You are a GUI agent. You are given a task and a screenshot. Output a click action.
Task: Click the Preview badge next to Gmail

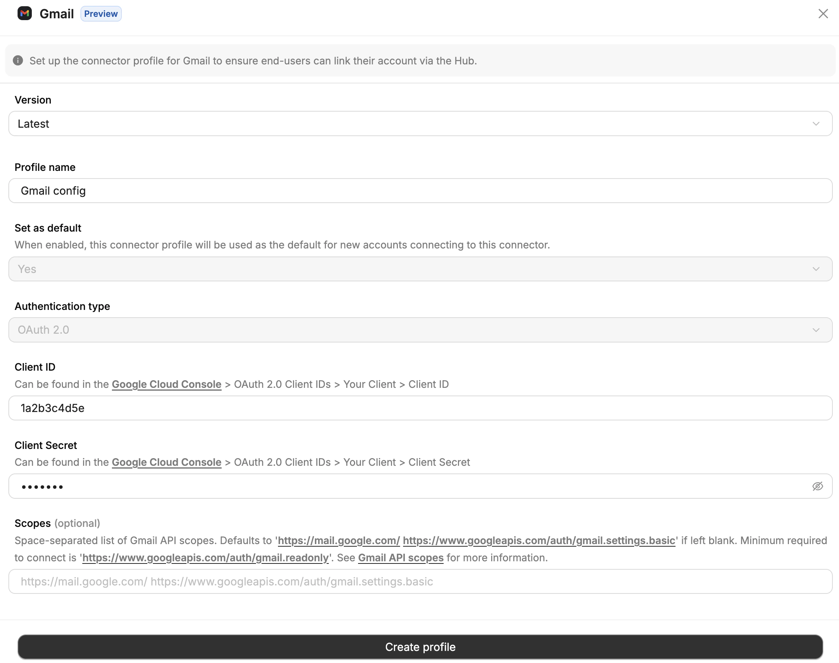coord(101,14)
